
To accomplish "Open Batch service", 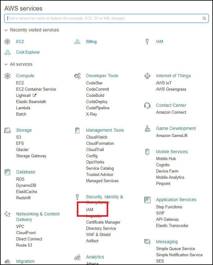I will point(21,114).
